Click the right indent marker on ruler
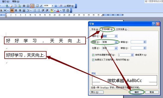Image resolution: width=163 pixels, height=98 pixels. [x=102, y=15]
